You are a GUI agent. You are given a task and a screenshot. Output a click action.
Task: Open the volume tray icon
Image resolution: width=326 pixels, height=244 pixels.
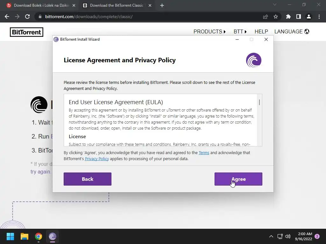coord(288,236)
